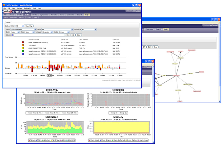
Task: Open the Bookmarks menu in Firefox
Action: click(27, 8)
